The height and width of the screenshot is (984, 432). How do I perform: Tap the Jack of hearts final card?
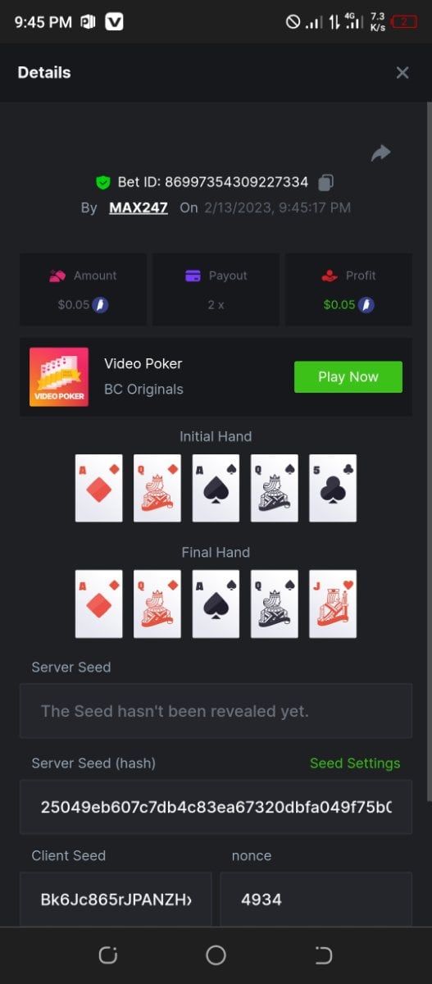tap(333, 604)
